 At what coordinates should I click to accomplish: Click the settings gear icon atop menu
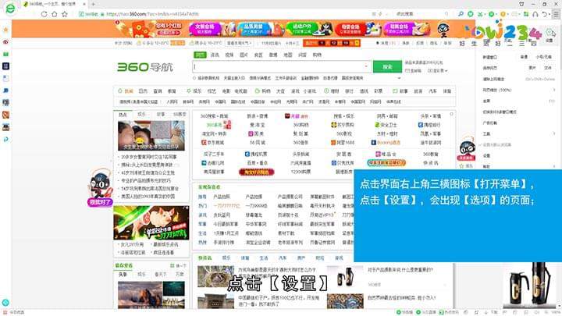pyautogui.click(x=550, y=33)
